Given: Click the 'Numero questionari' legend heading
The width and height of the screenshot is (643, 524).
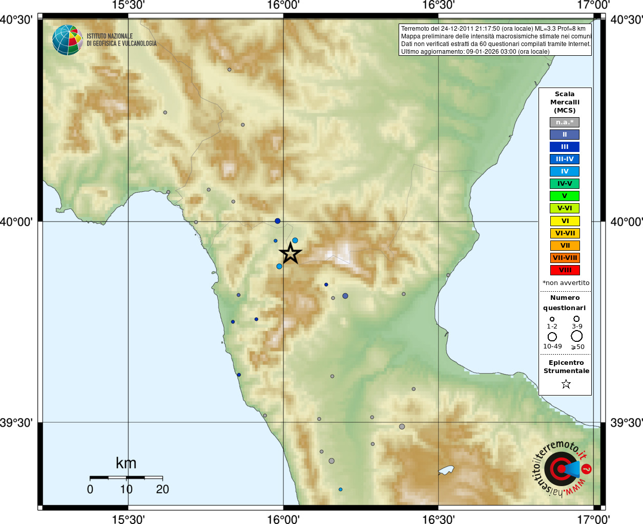Looking at the screenshot, I should click(565, 303).
